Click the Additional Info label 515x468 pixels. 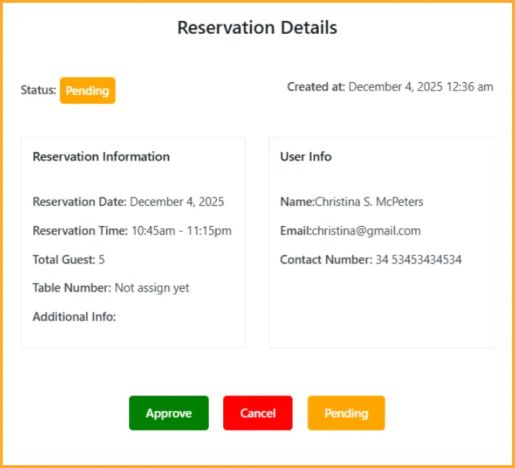(x=74, y=317)
